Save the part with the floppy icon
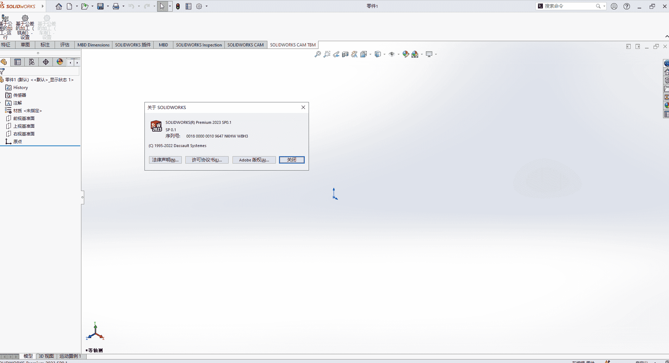Viewport: 669px width, 363px height. pyautogui.click(x=100, y=6)
